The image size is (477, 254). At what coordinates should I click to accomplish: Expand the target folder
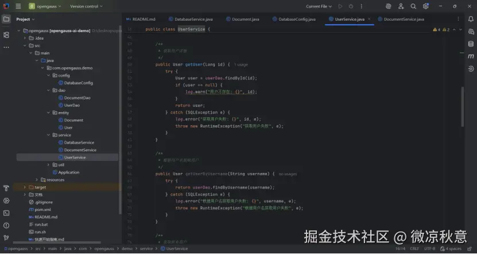[25, 187]
